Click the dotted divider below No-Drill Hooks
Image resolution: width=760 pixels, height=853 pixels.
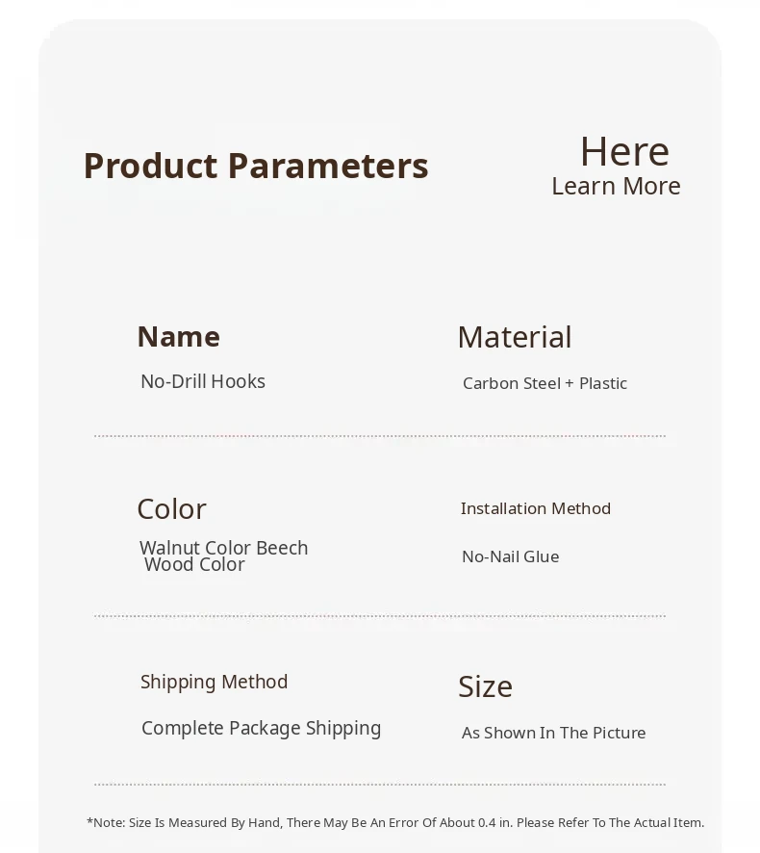pyautogui.click(x=380, y=436)
